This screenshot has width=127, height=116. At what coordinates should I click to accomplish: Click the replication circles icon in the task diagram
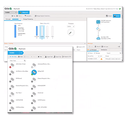coord(98,29)
